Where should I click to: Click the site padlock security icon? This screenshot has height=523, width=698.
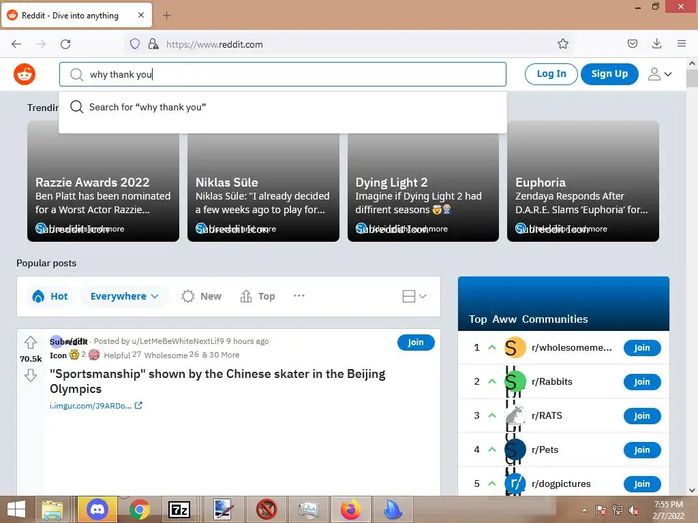click(x=153, y=44)
